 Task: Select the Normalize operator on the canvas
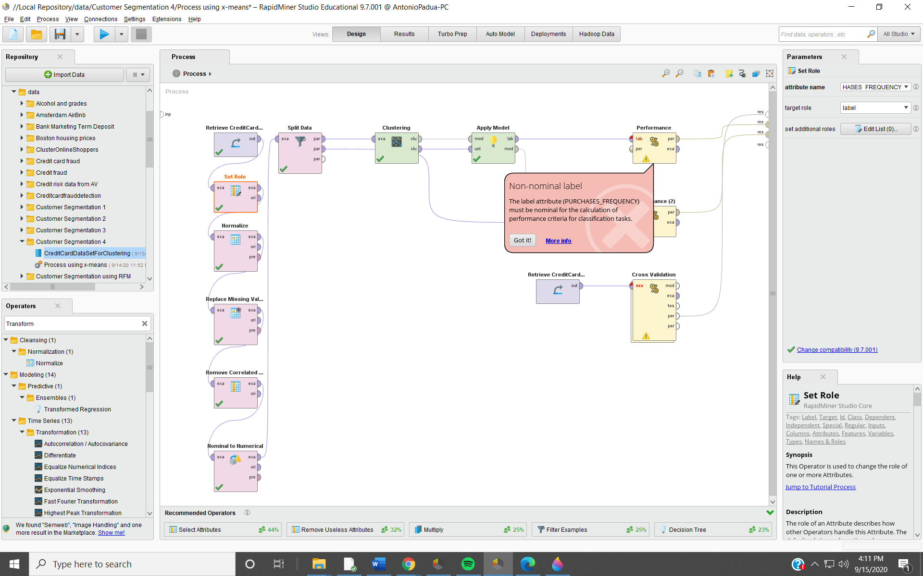point(236,251)
